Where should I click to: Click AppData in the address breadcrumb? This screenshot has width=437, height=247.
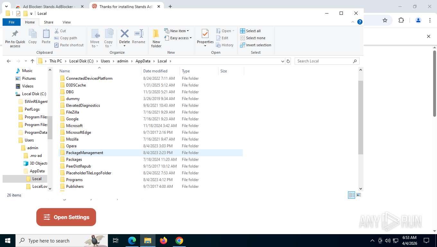[x=143, y=61]
